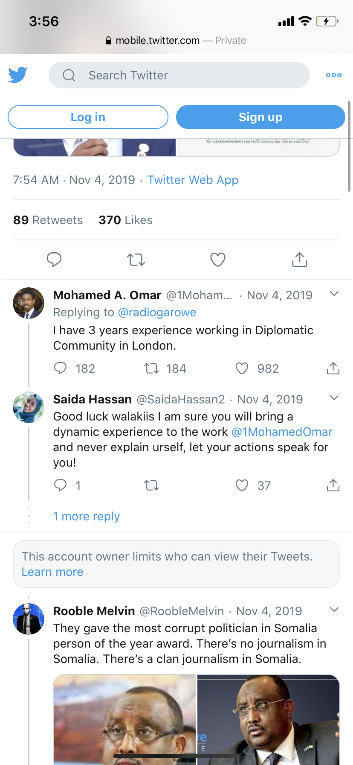Focus the Search Twitter field

(179, 75)
